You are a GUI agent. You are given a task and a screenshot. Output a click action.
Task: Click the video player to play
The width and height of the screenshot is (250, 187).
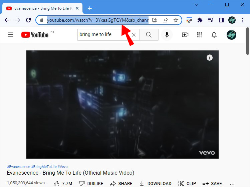(x=122, y=105)
